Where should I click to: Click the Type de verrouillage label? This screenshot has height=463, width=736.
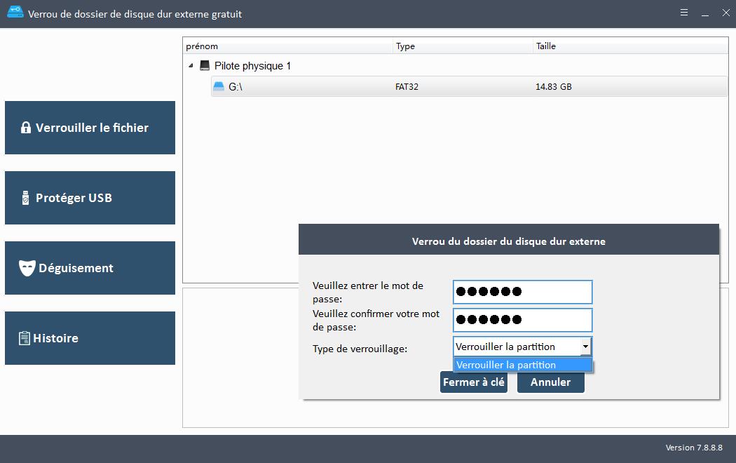[360, 349]
